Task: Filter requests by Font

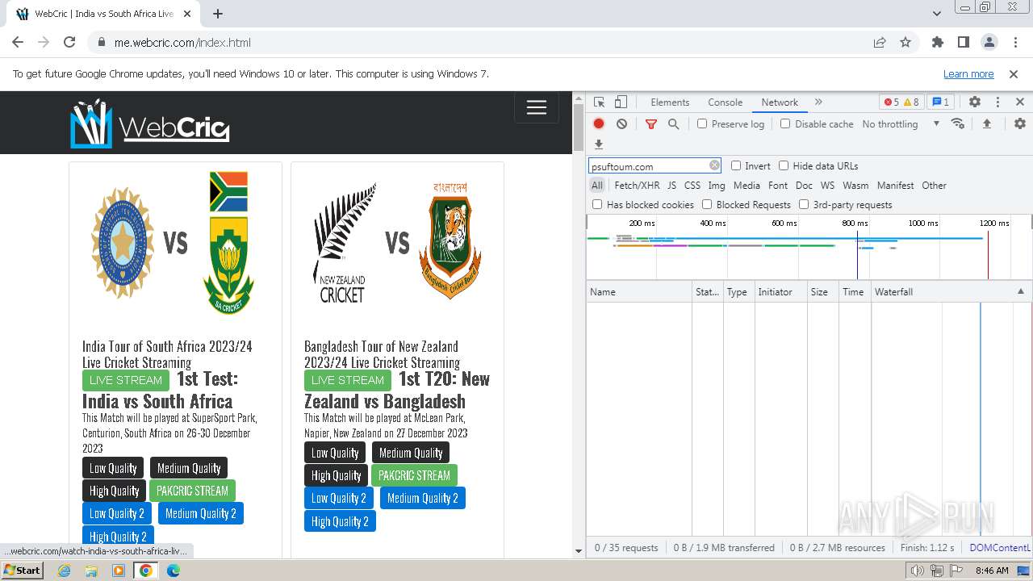Action: tap(778, 185)
